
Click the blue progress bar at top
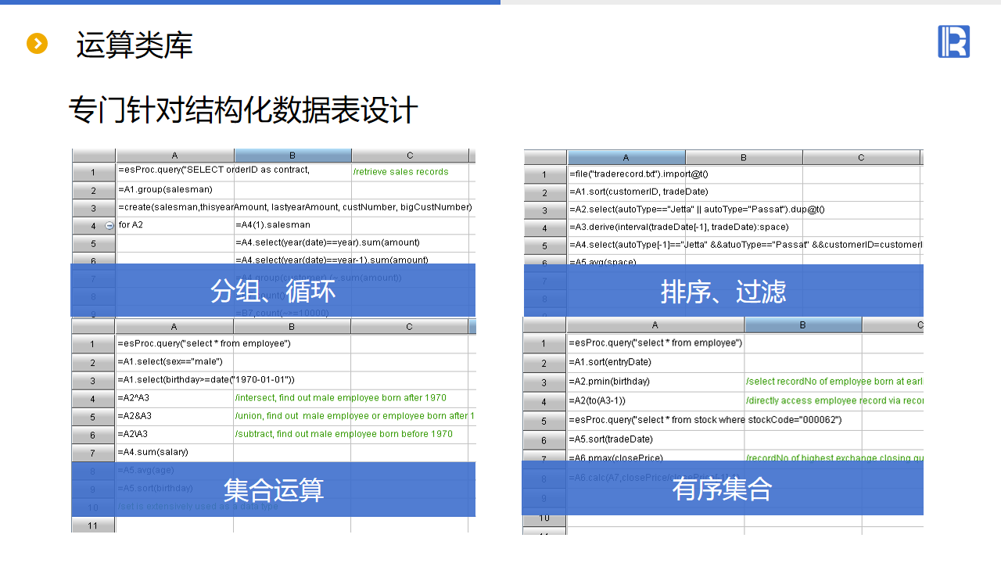pyautogui.click(x=250, y=2)
